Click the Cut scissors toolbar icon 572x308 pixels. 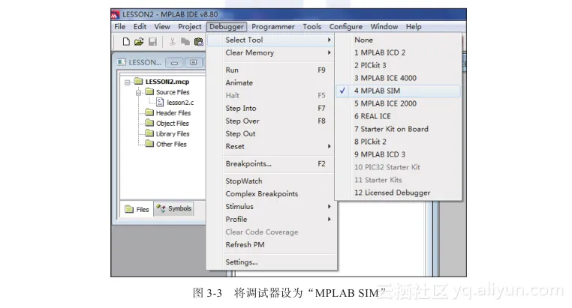tap(172, 42)
